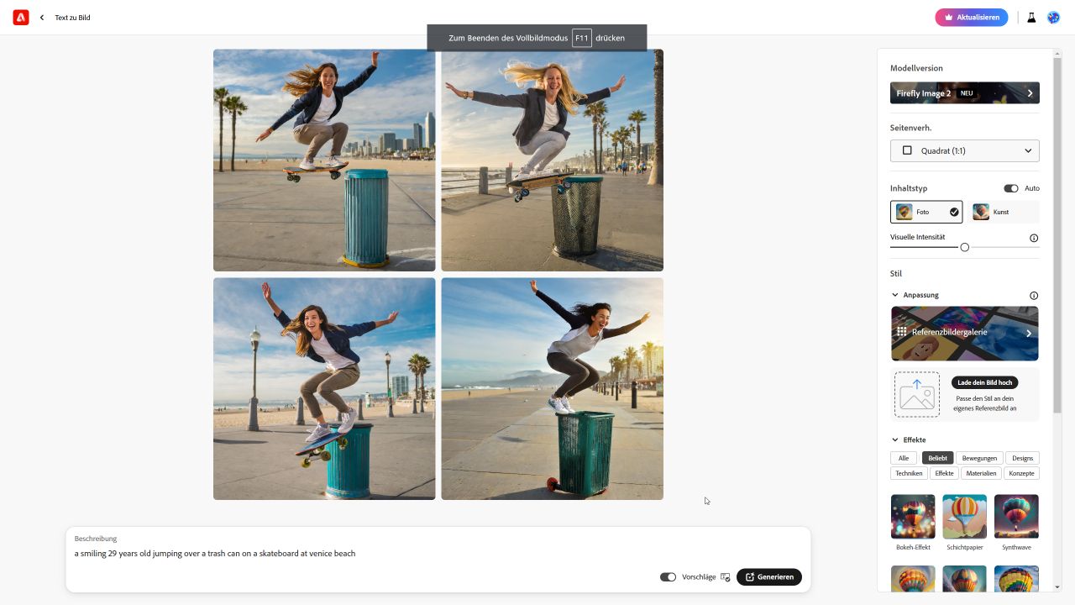
Task: Select the Beliebt effects tab
Action: [x=937, y=458]
